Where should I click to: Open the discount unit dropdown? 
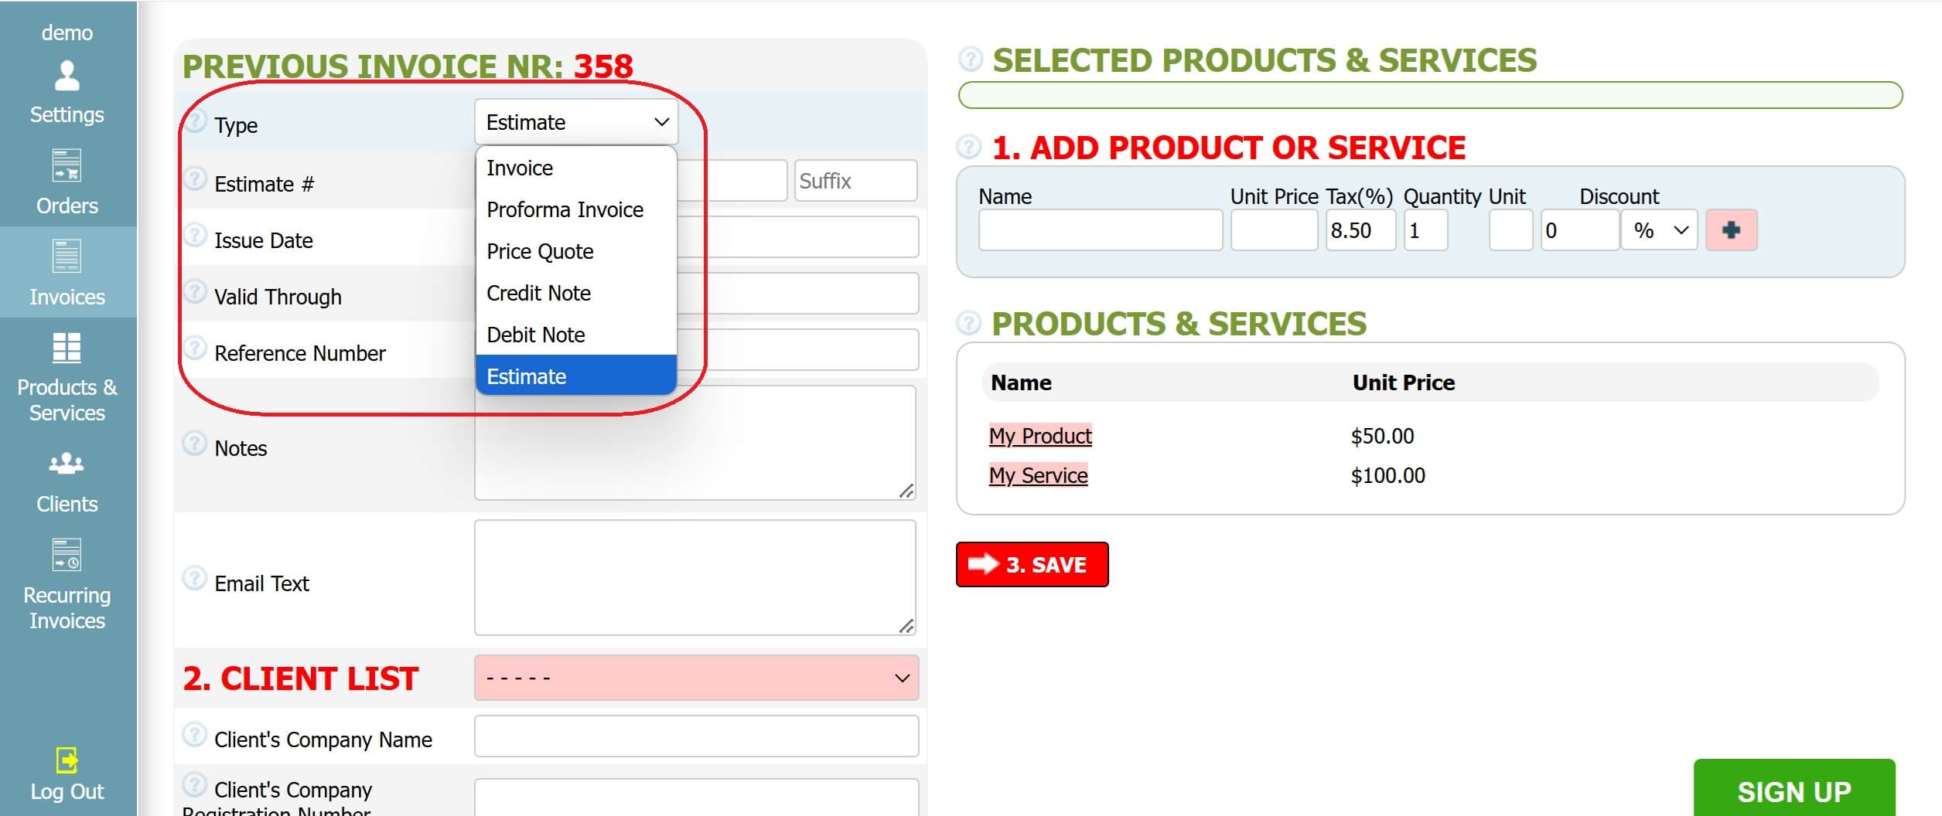coord(1659,229)
